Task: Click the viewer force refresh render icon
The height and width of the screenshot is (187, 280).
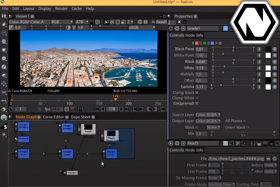Action: pos(140,22)
